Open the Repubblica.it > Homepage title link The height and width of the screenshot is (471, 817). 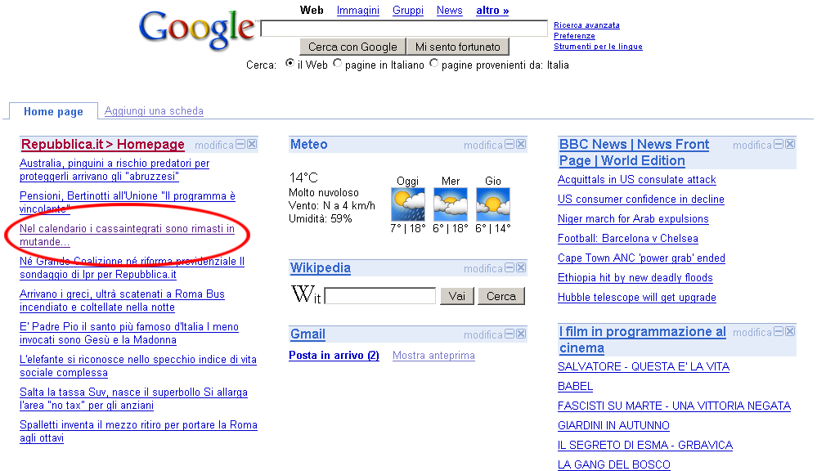coord(103,144)
